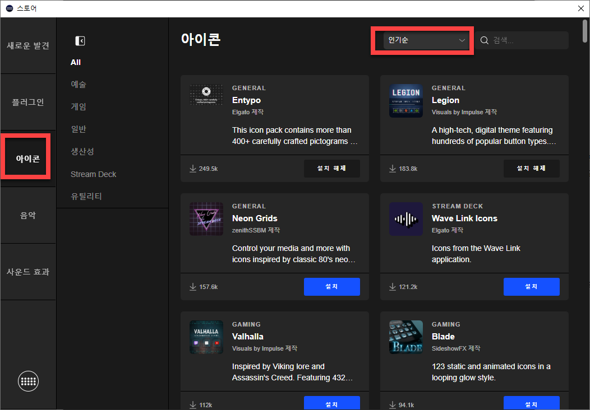590x410 pixels.
Task: Open the Valhalla title link
Action: [247, 336]
